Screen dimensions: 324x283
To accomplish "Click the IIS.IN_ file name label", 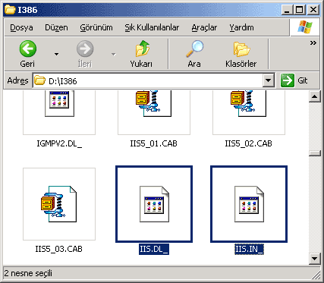I will point(249,249).
